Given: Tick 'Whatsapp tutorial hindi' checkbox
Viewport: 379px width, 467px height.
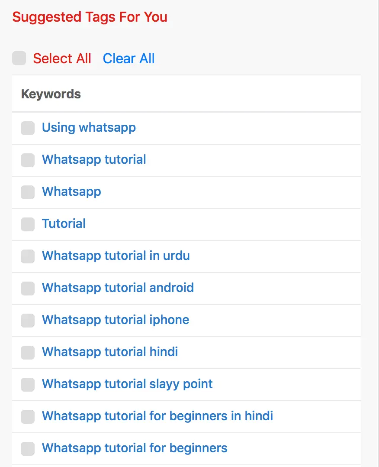Looking at the screenshot, I should (x=28, y=353).
